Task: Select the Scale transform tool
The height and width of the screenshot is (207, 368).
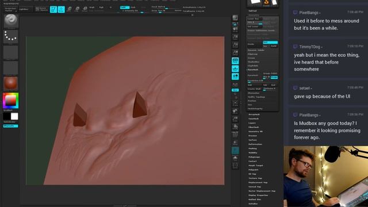Action: tap(77, 9)
